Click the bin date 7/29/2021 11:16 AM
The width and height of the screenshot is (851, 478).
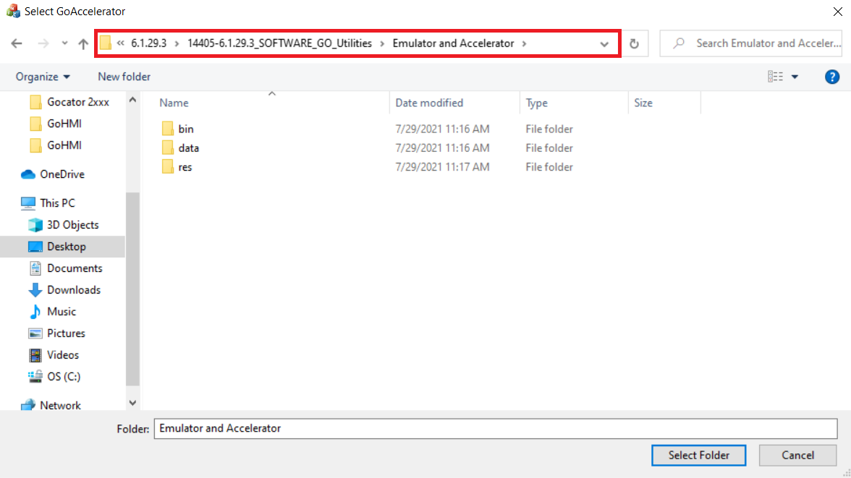click(442, 129)
